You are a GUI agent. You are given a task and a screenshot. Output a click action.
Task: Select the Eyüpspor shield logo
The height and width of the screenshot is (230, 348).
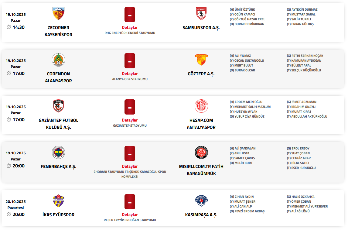[x=58, y=201]
